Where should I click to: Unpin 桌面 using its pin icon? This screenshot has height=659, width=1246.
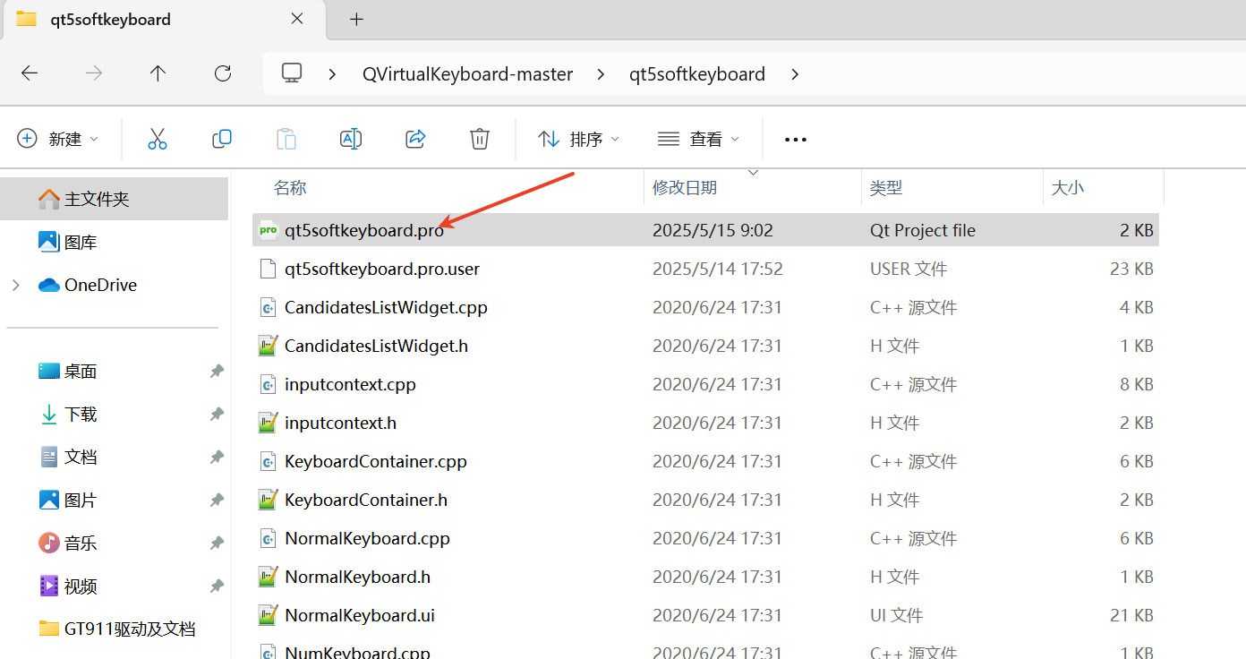217,371
